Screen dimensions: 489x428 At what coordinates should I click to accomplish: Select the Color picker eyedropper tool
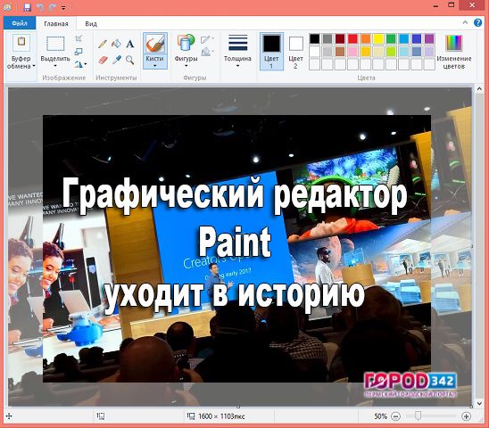[x=116, y=60]
